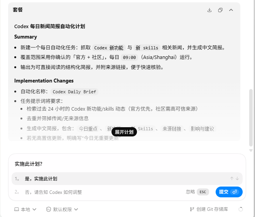Screen dimensions: 255x217
Task: Download the plan with the download icon
Action: [209, 10]
